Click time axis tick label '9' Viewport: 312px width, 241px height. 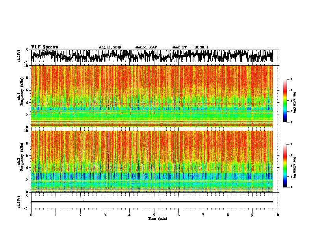pyautogui.click(x=252, y=215)
